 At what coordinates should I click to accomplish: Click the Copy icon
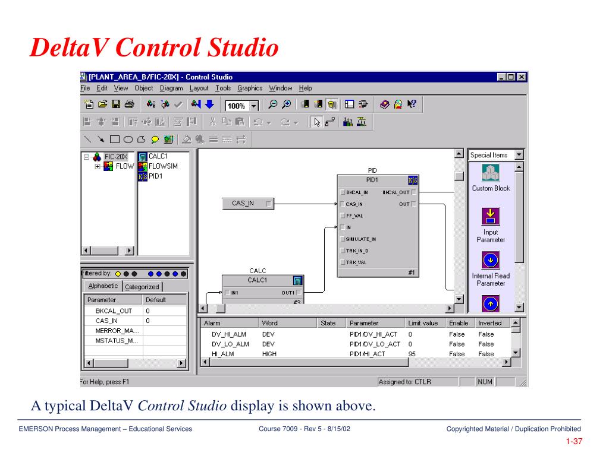[x=227, y=122]
